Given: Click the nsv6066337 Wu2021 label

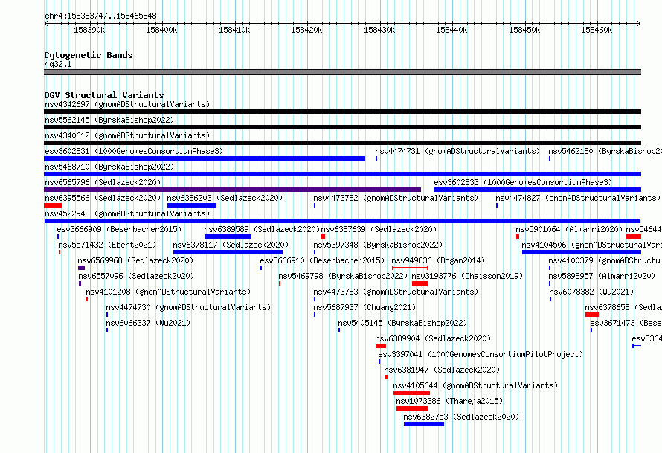Looking at the screenshot, I should tap(148, 323).
